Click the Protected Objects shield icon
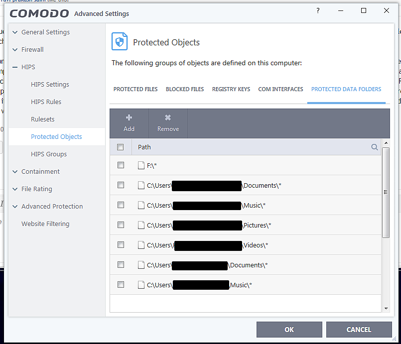The width and height of the screenshot is (401, 344). point(120,41)
